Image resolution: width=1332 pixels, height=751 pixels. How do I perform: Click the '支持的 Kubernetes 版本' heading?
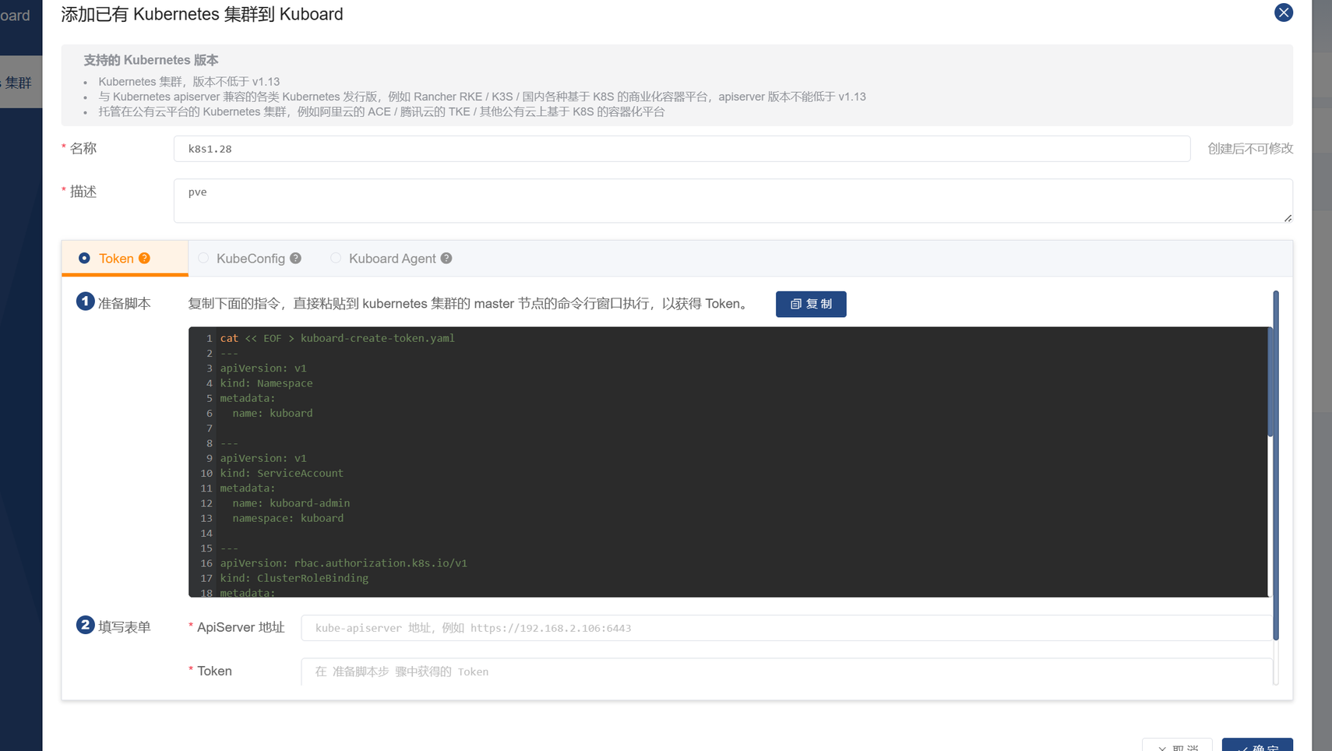point(151,60)
